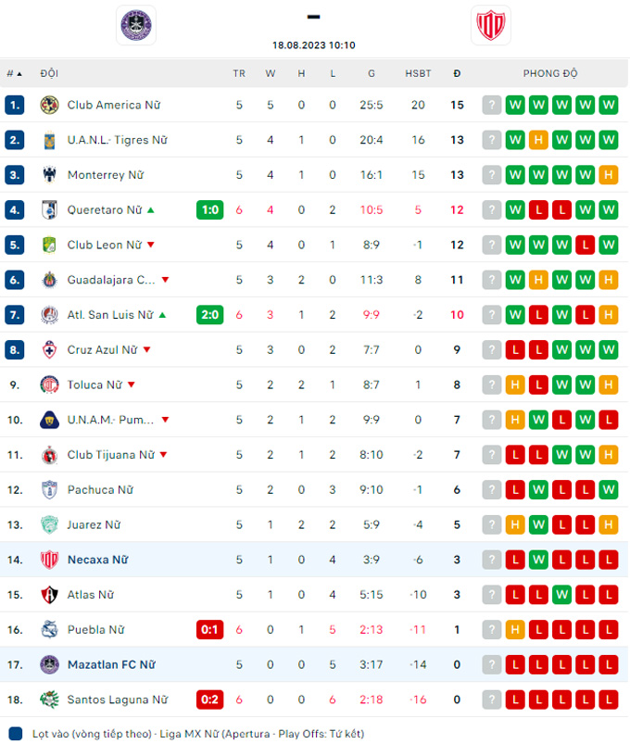Screen dimensions: 630x756
Task: Open the red Necaxa logo at the top
Action: pyautogui.click(x=490, y=25)
